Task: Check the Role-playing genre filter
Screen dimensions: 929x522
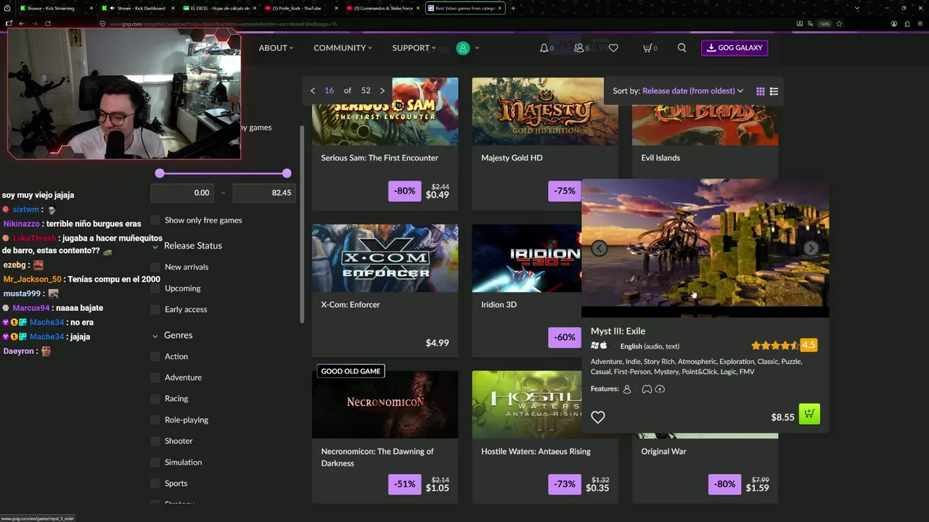Action: click(155, 420)
